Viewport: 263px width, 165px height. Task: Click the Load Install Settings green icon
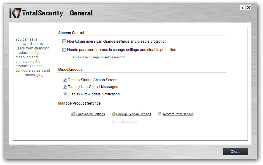73,114
